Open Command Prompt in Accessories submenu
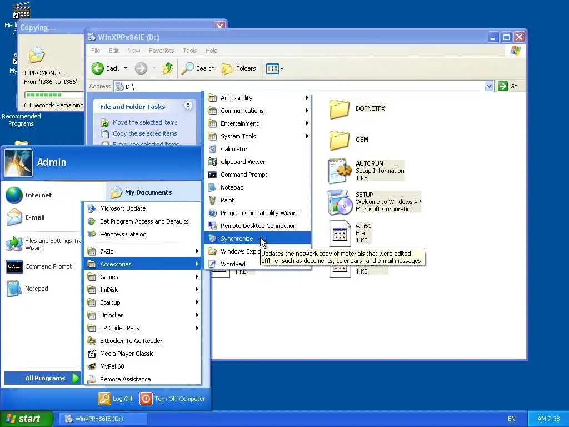 tap(258, 175)
